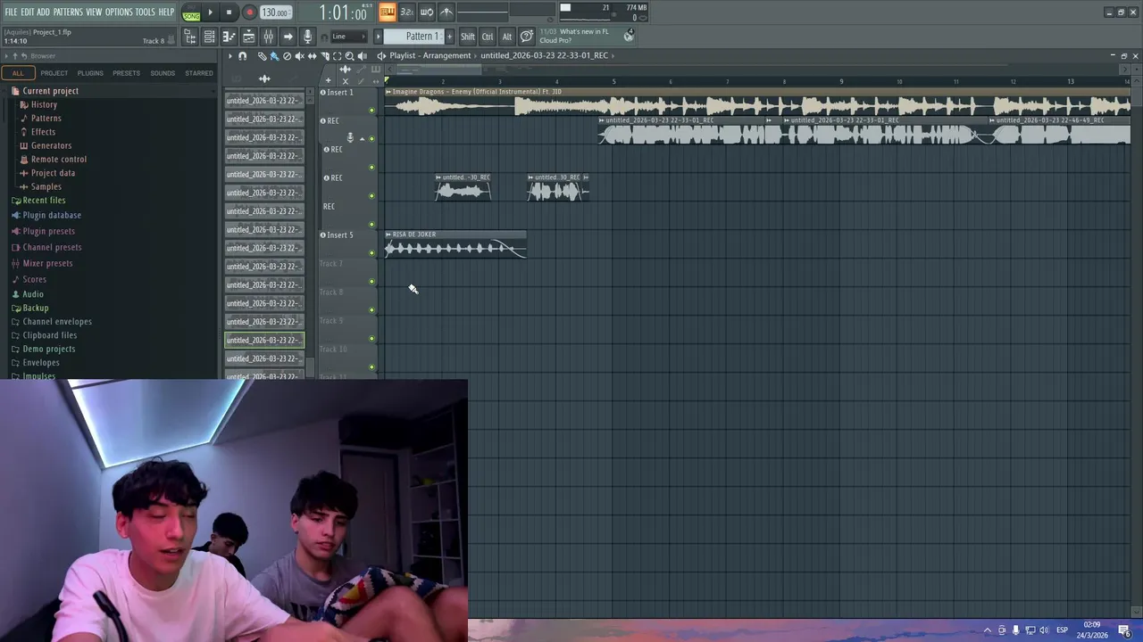Image resolution: width=1143 pixels, height=642 pixels.
Task: Select the RISA DE JOKER audio clip
Action: click(455, 244)
